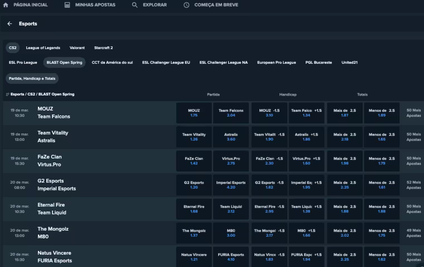Switch to Valorant tab

point(77,47)
